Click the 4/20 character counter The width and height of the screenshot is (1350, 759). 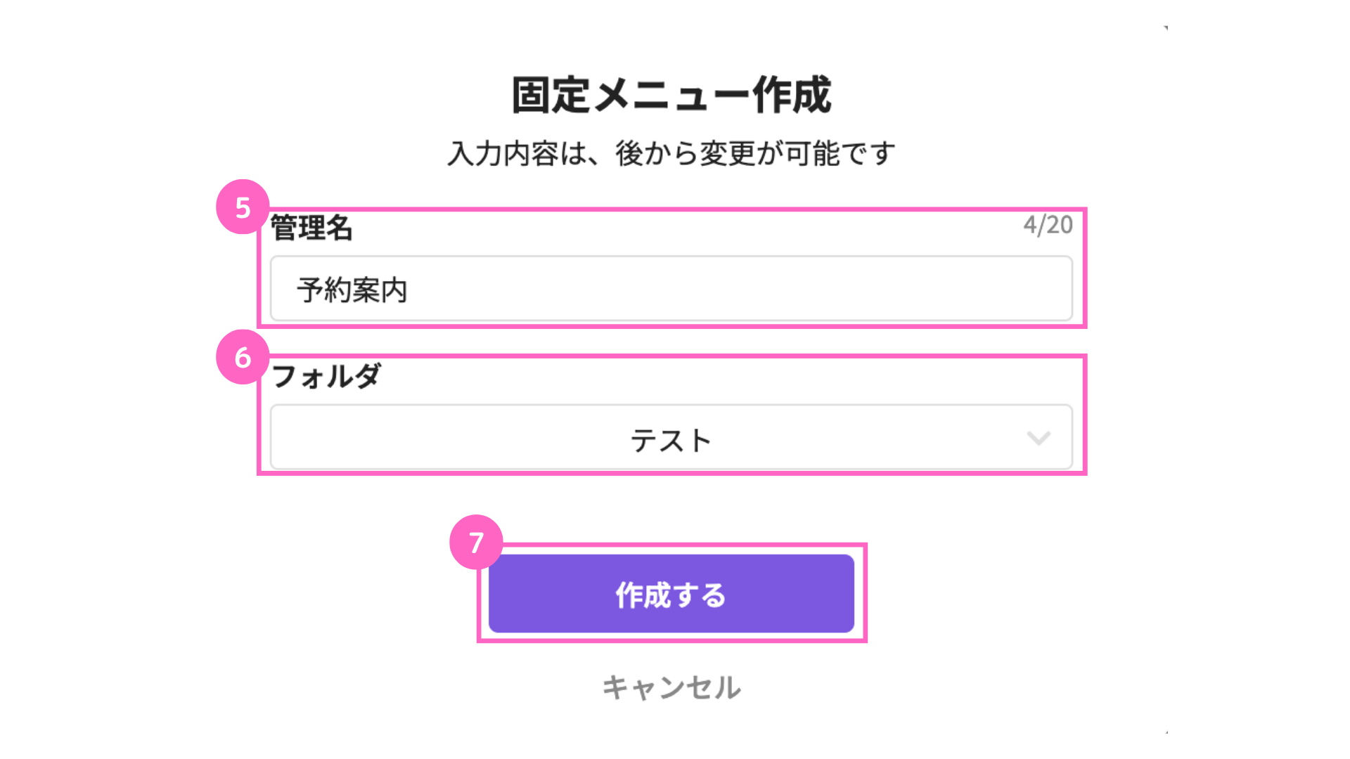(x=1048, y=225)
